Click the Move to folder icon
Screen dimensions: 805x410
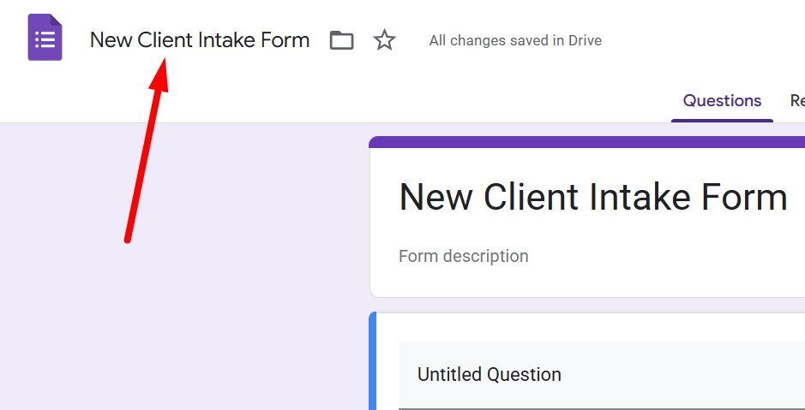pos(342,40)
